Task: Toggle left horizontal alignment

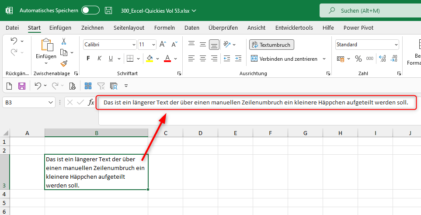Action: (x=191, y=58)
